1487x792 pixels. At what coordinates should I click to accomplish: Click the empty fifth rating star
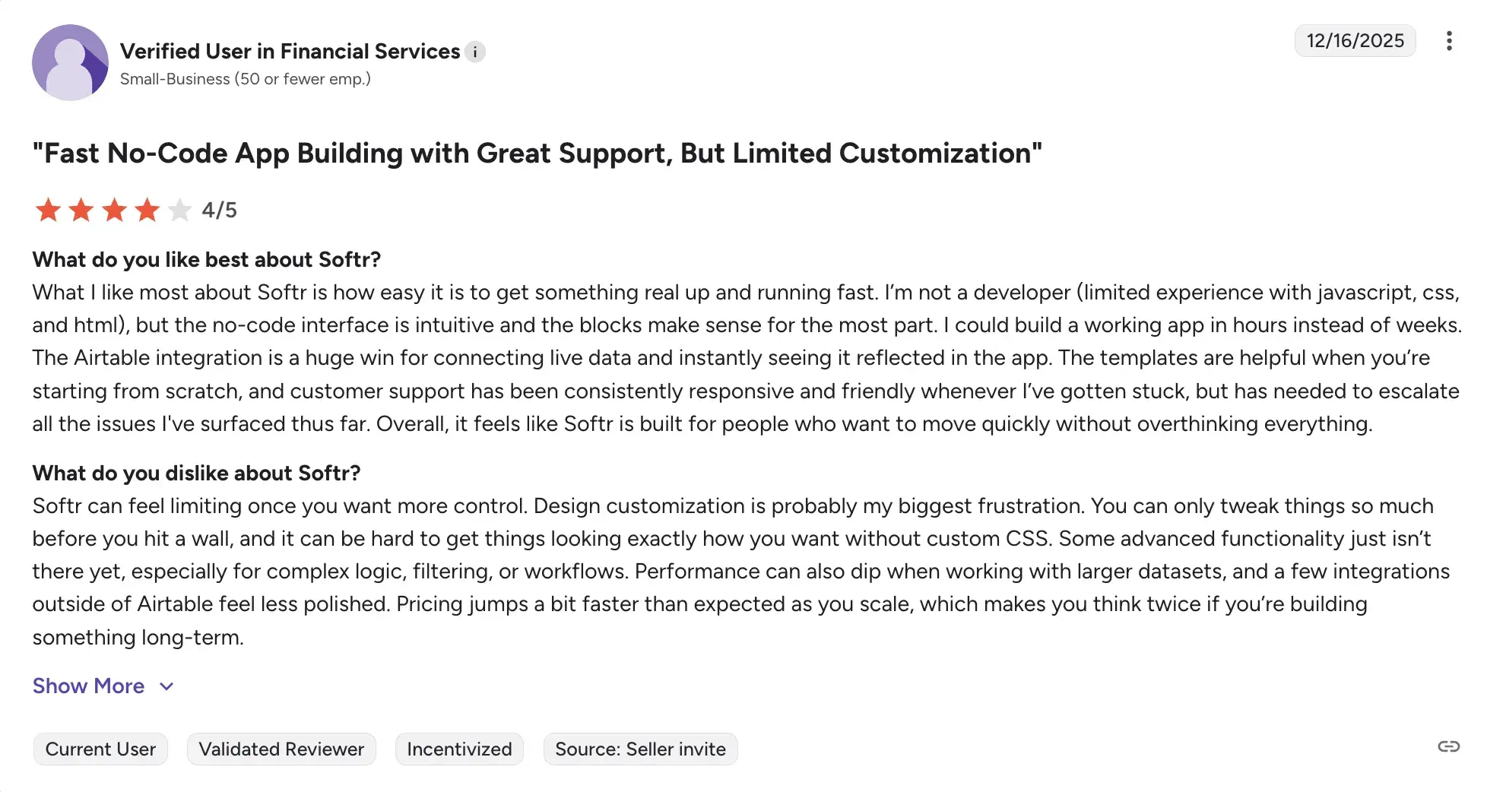click(180, 210)
